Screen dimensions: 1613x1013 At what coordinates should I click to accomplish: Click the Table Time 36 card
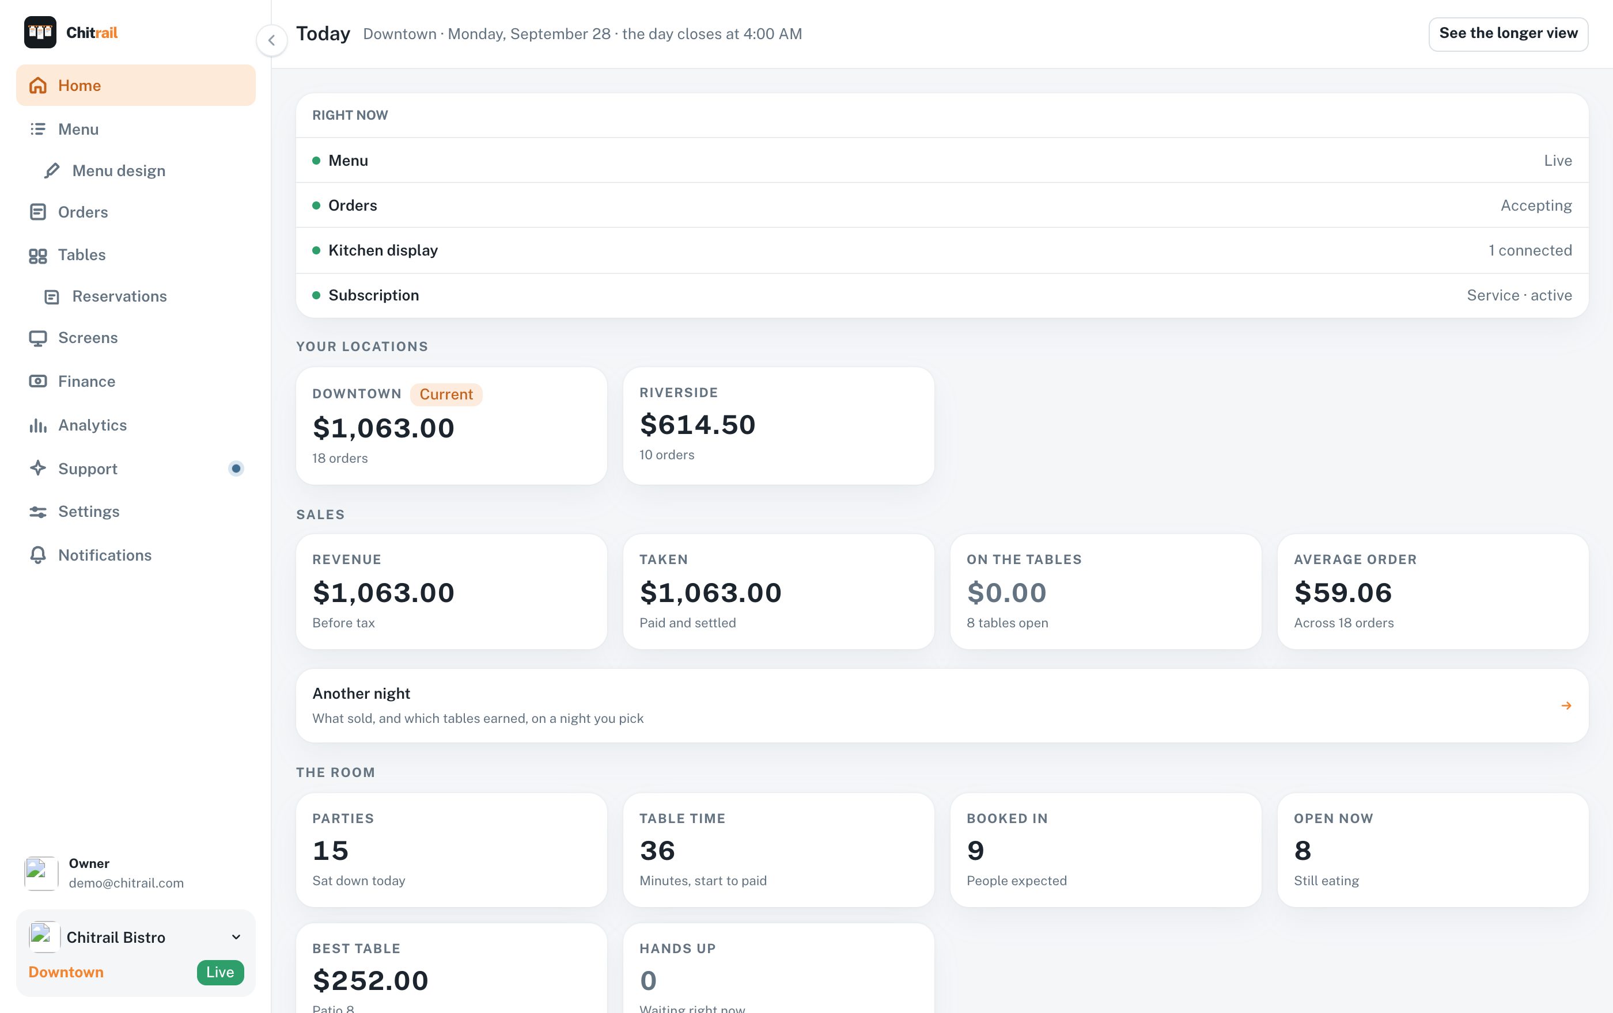click(778, 850)
